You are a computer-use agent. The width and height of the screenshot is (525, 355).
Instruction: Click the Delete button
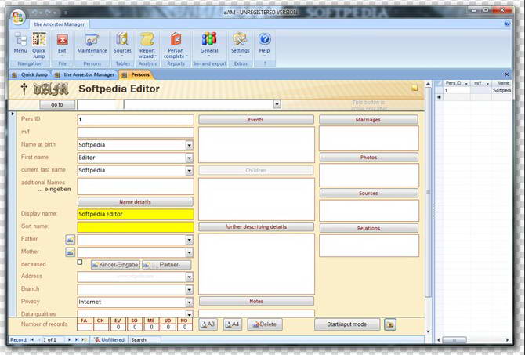tap(265, 324)
